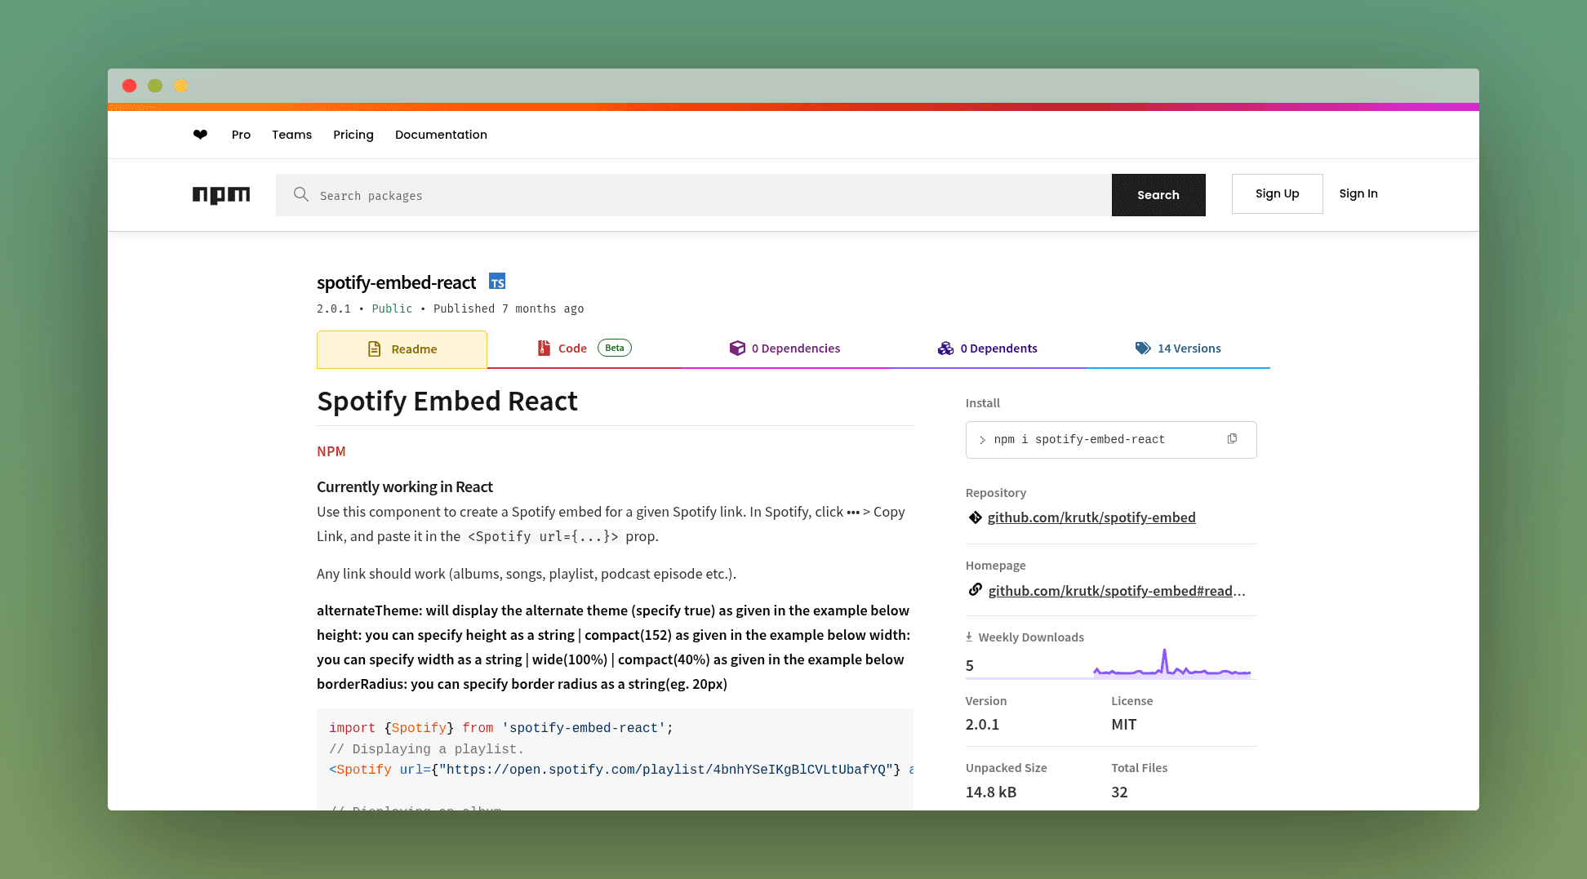1587x879 pixels.
Task: Open the Readme tab
Action: [402, 349]
